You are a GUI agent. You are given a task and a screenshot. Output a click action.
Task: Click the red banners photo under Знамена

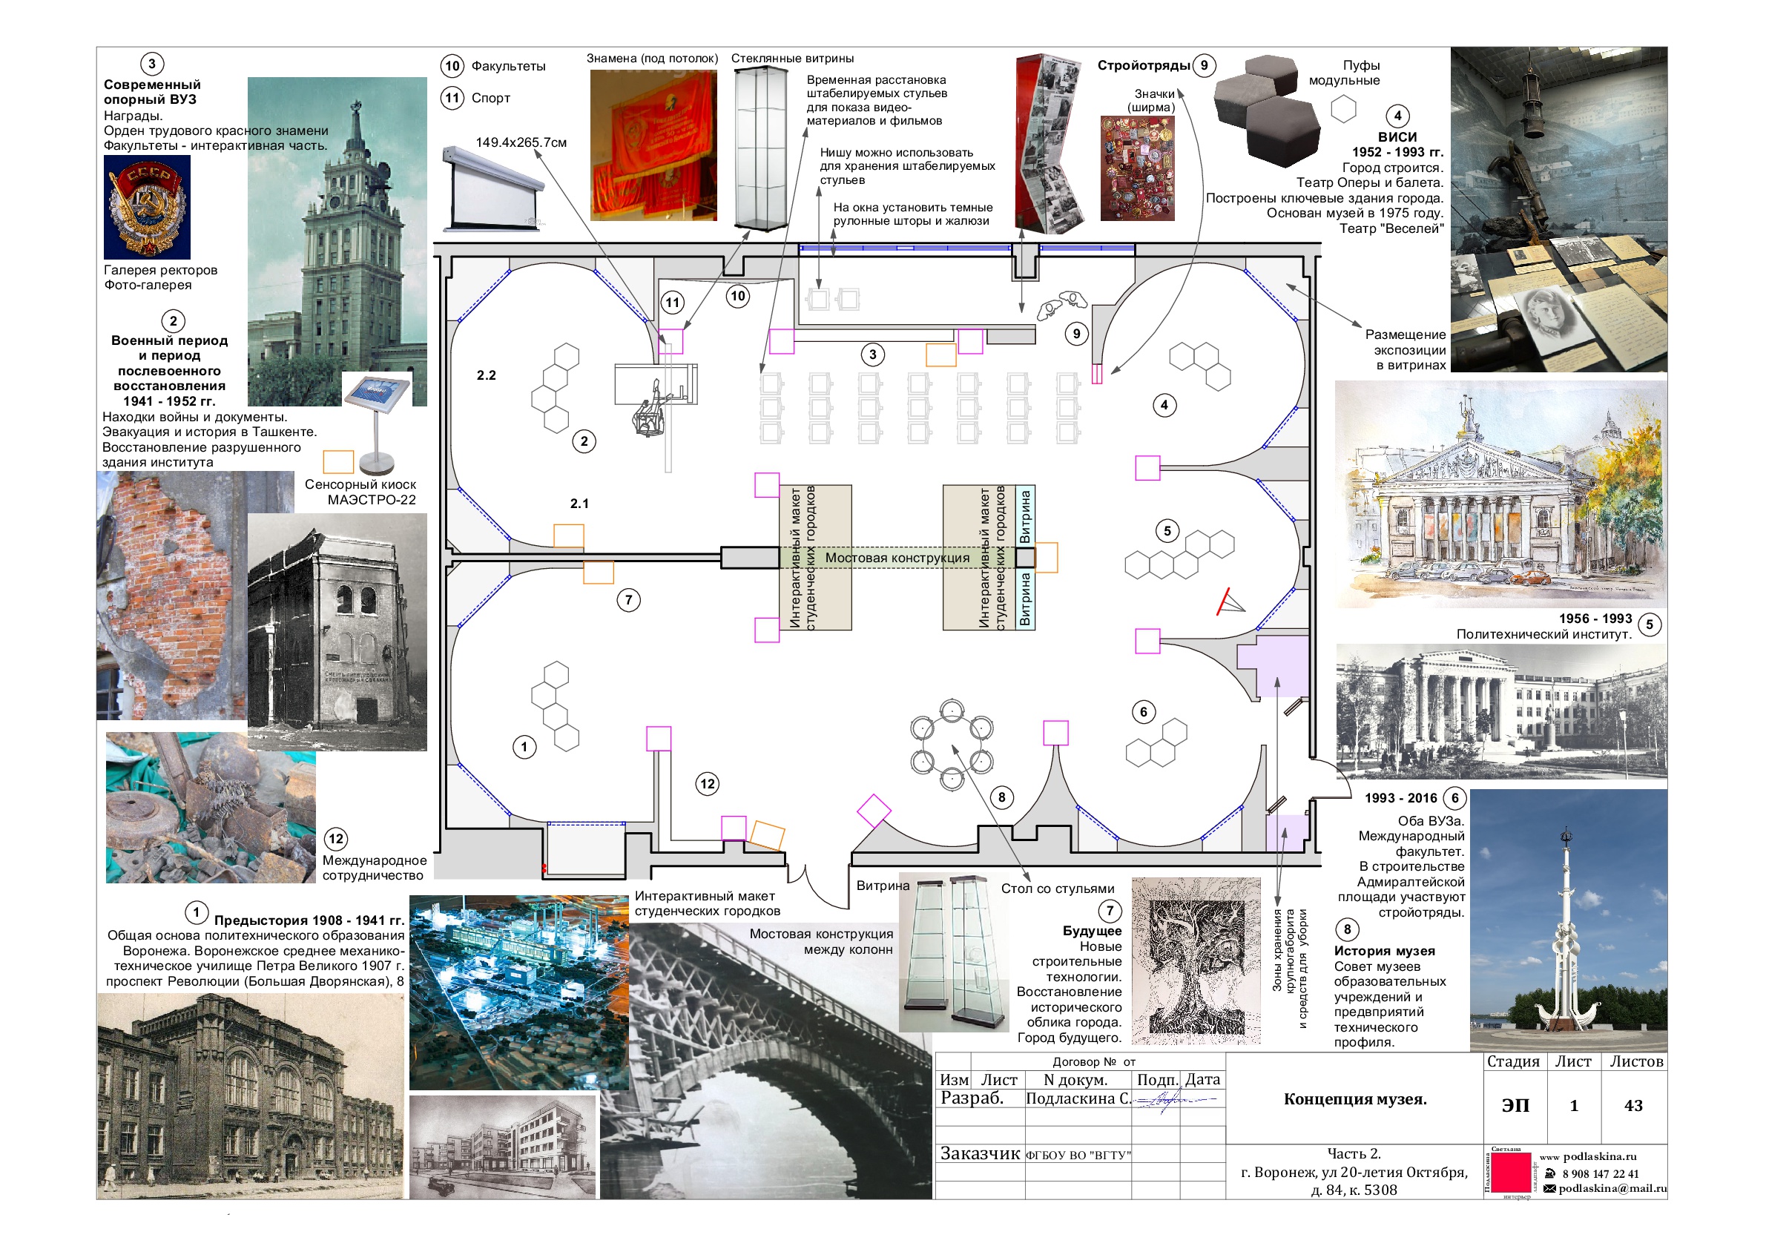coord(653,145)
